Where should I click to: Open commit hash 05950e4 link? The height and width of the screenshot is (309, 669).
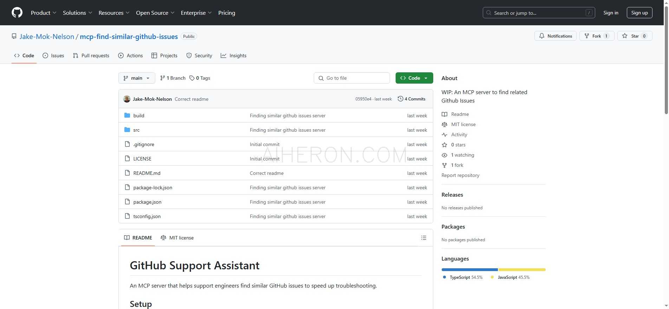point(363,99)
